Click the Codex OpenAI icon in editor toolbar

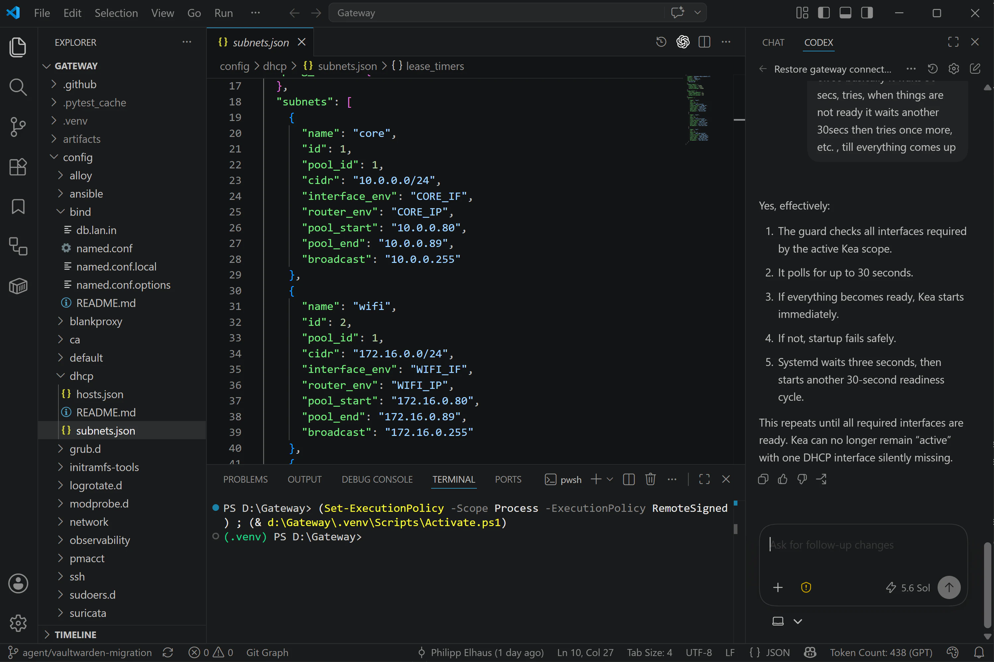(683, 42)
